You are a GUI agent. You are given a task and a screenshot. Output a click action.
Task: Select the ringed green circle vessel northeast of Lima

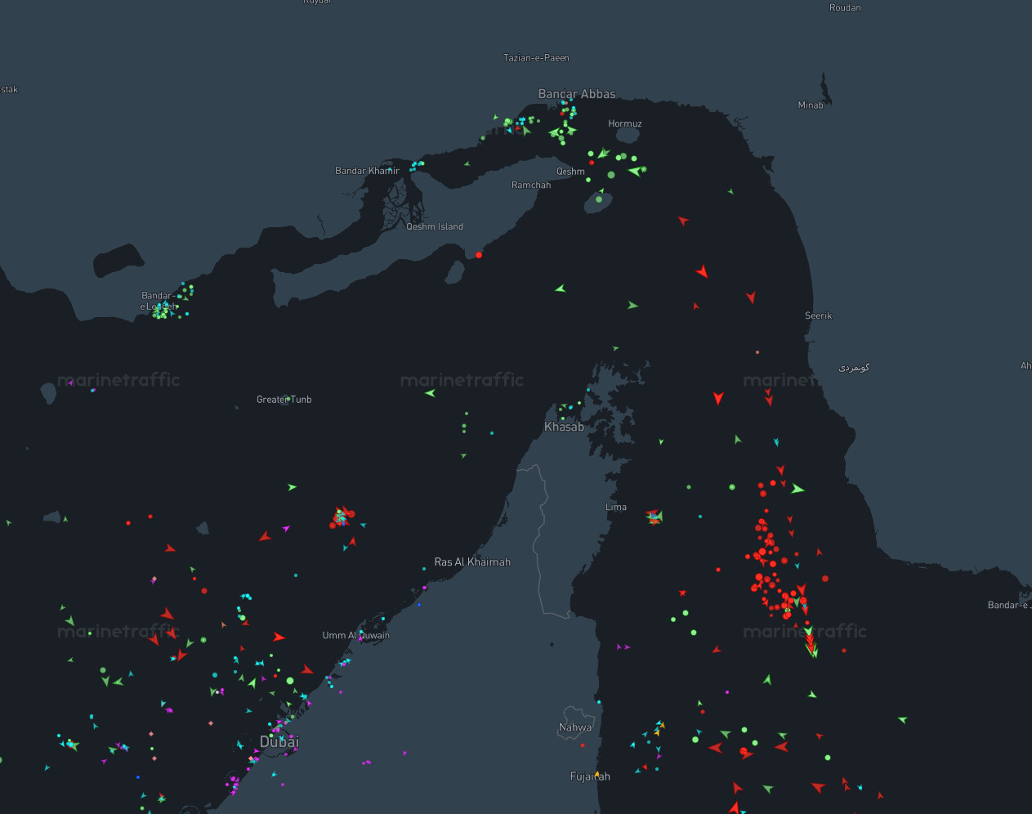(732, 487)
